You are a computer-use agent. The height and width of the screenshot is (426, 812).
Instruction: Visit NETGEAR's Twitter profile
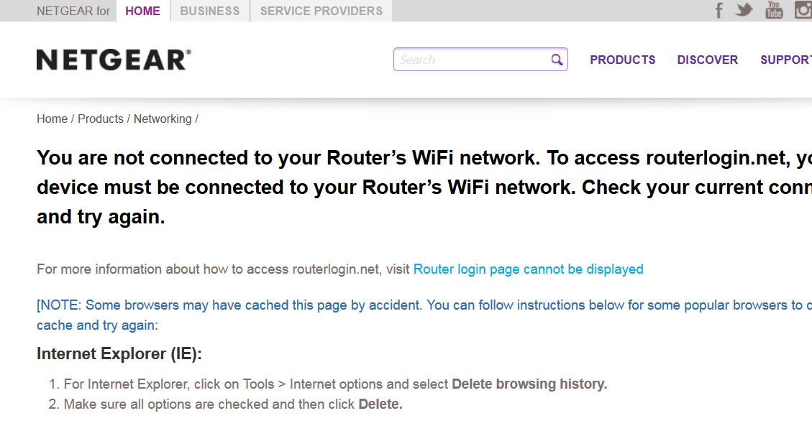[744, 10]
